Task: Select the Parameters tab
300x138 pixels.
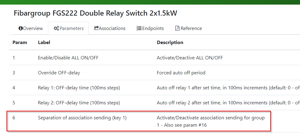Action: [68, 28]
